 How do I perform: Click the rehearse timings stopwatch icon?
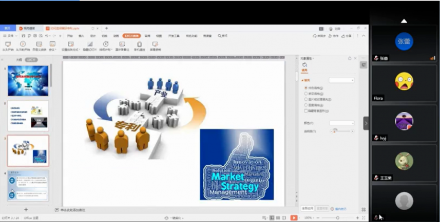coord(106,44)
